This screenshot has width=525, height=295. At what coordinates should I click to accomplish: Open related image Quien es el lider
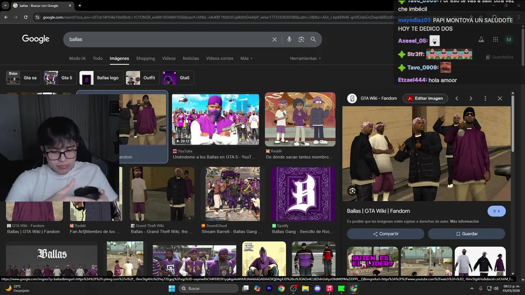(372, 261)
